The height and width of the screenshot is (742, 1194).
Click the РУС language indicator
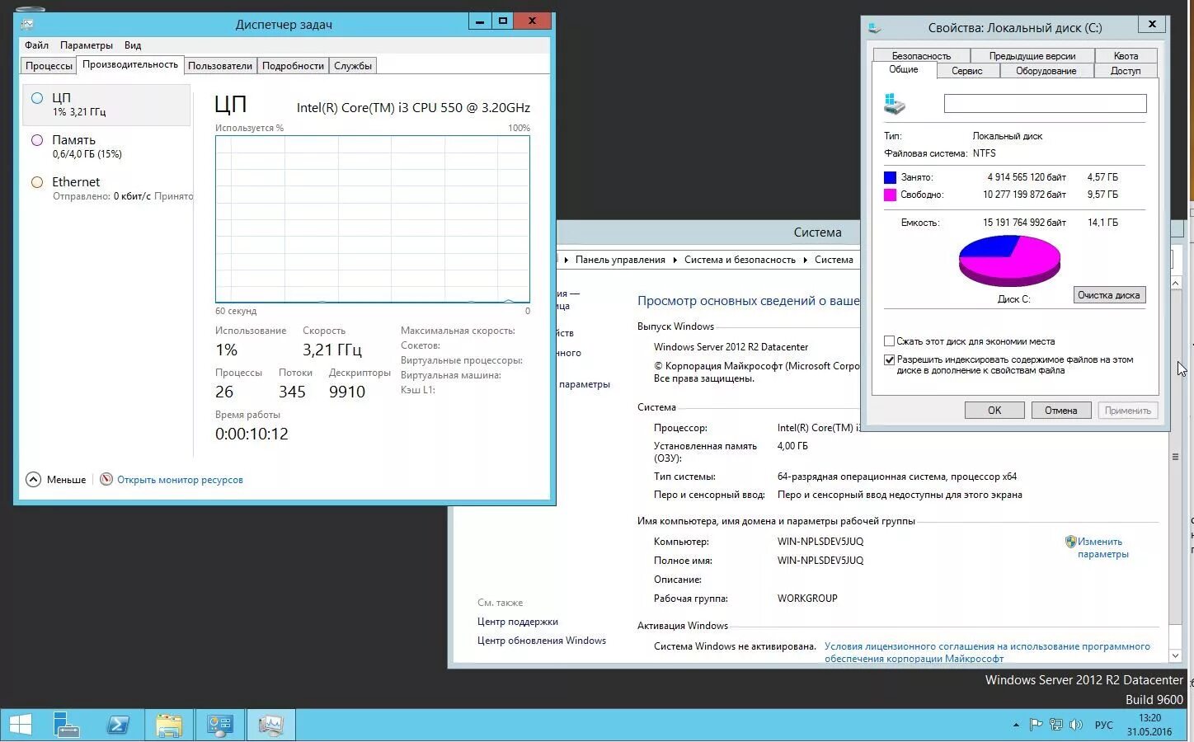tap(1103, 726)
